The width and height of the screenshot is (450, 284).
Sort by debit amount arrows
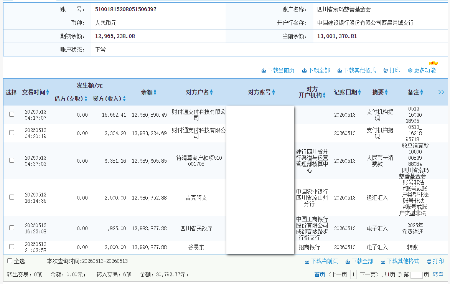pos(86,99)
